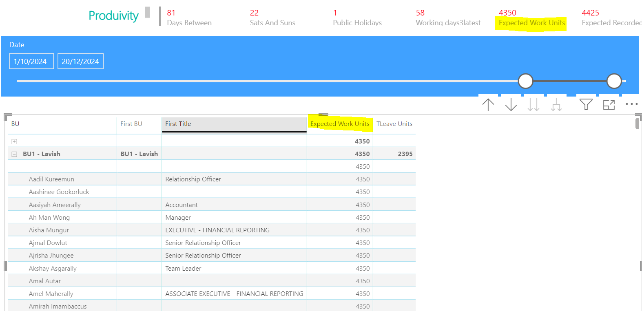The image size is (642, 311).
Task: Click the table vertical scrollbar thumb
Action: pyautogui.click(x=637, y=123)
